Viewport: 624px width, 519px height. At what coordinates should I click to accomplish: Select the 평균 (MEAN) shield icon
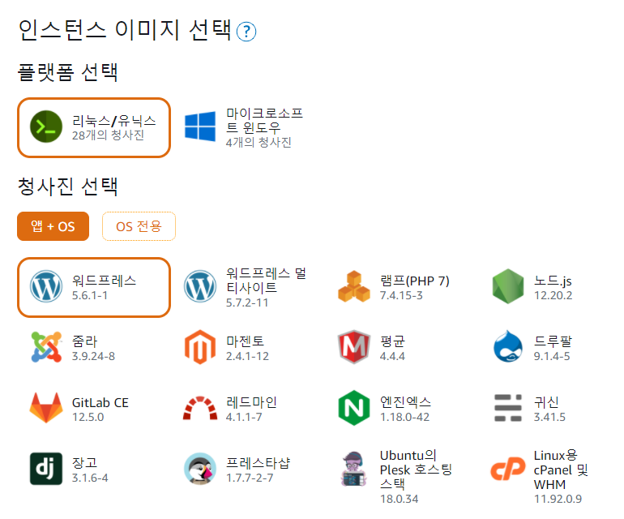(x=354, y=347)
